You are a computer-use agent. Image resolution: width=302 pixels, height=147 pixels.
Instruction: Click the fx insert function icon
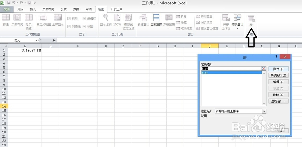[x=54, y=40]
